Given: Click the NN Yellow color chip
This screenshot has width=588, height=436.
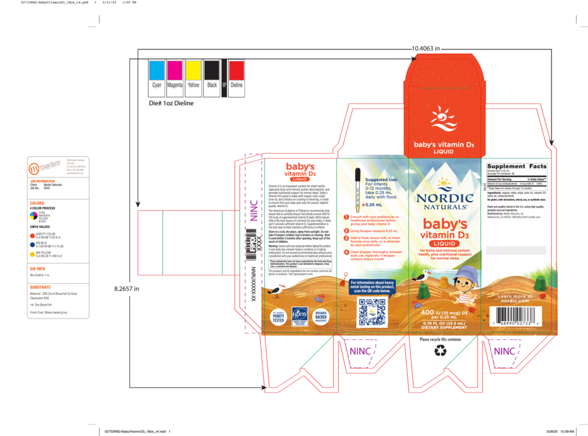Looking at the screenshot, I should point(32,255).
